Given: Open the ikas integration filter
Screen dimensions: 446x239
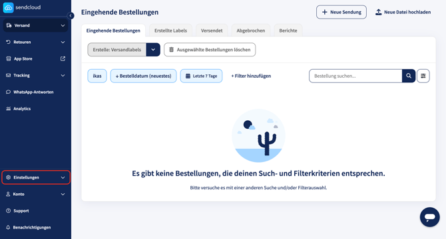Looking at the screenshot, I should click(x=97, y=76).
